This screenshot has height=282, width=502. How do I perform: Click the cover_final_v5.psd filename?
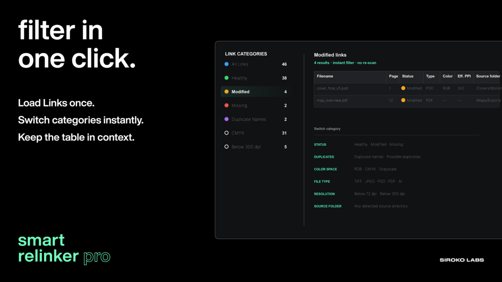coord(332,88)
